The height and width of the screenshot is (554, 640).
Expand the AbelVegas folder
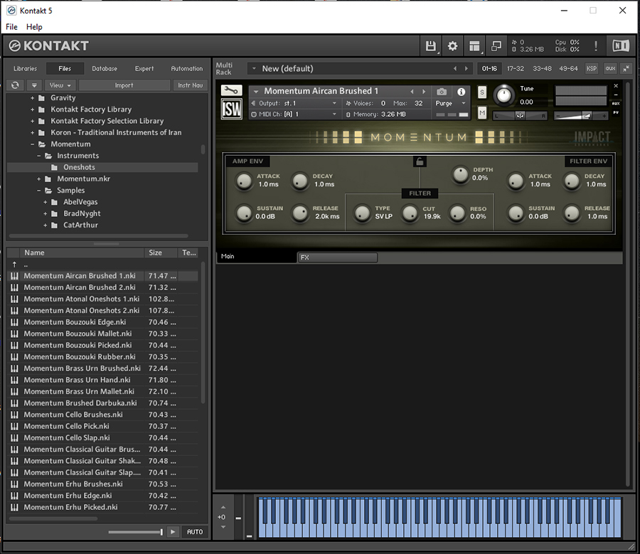point(45,202)
